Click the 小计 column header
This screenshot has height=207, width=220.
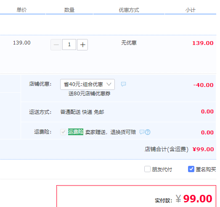pos(191,10)
